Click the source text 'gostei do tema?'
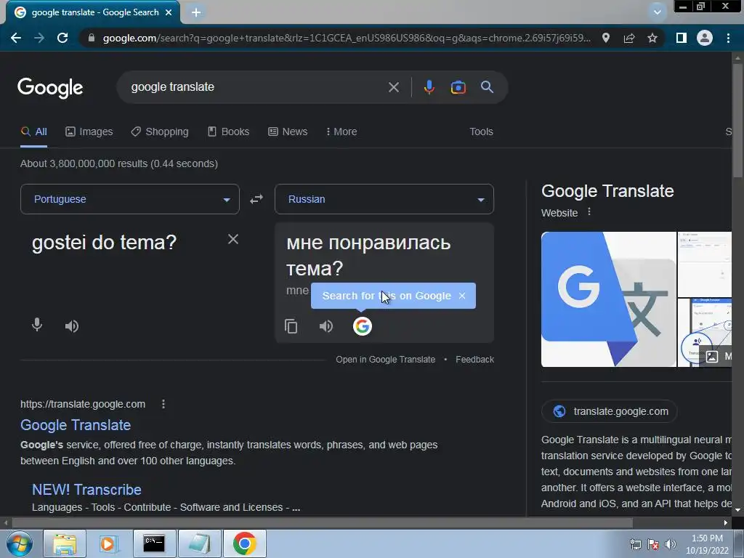744x558 pixels. (x=104, y=243)
